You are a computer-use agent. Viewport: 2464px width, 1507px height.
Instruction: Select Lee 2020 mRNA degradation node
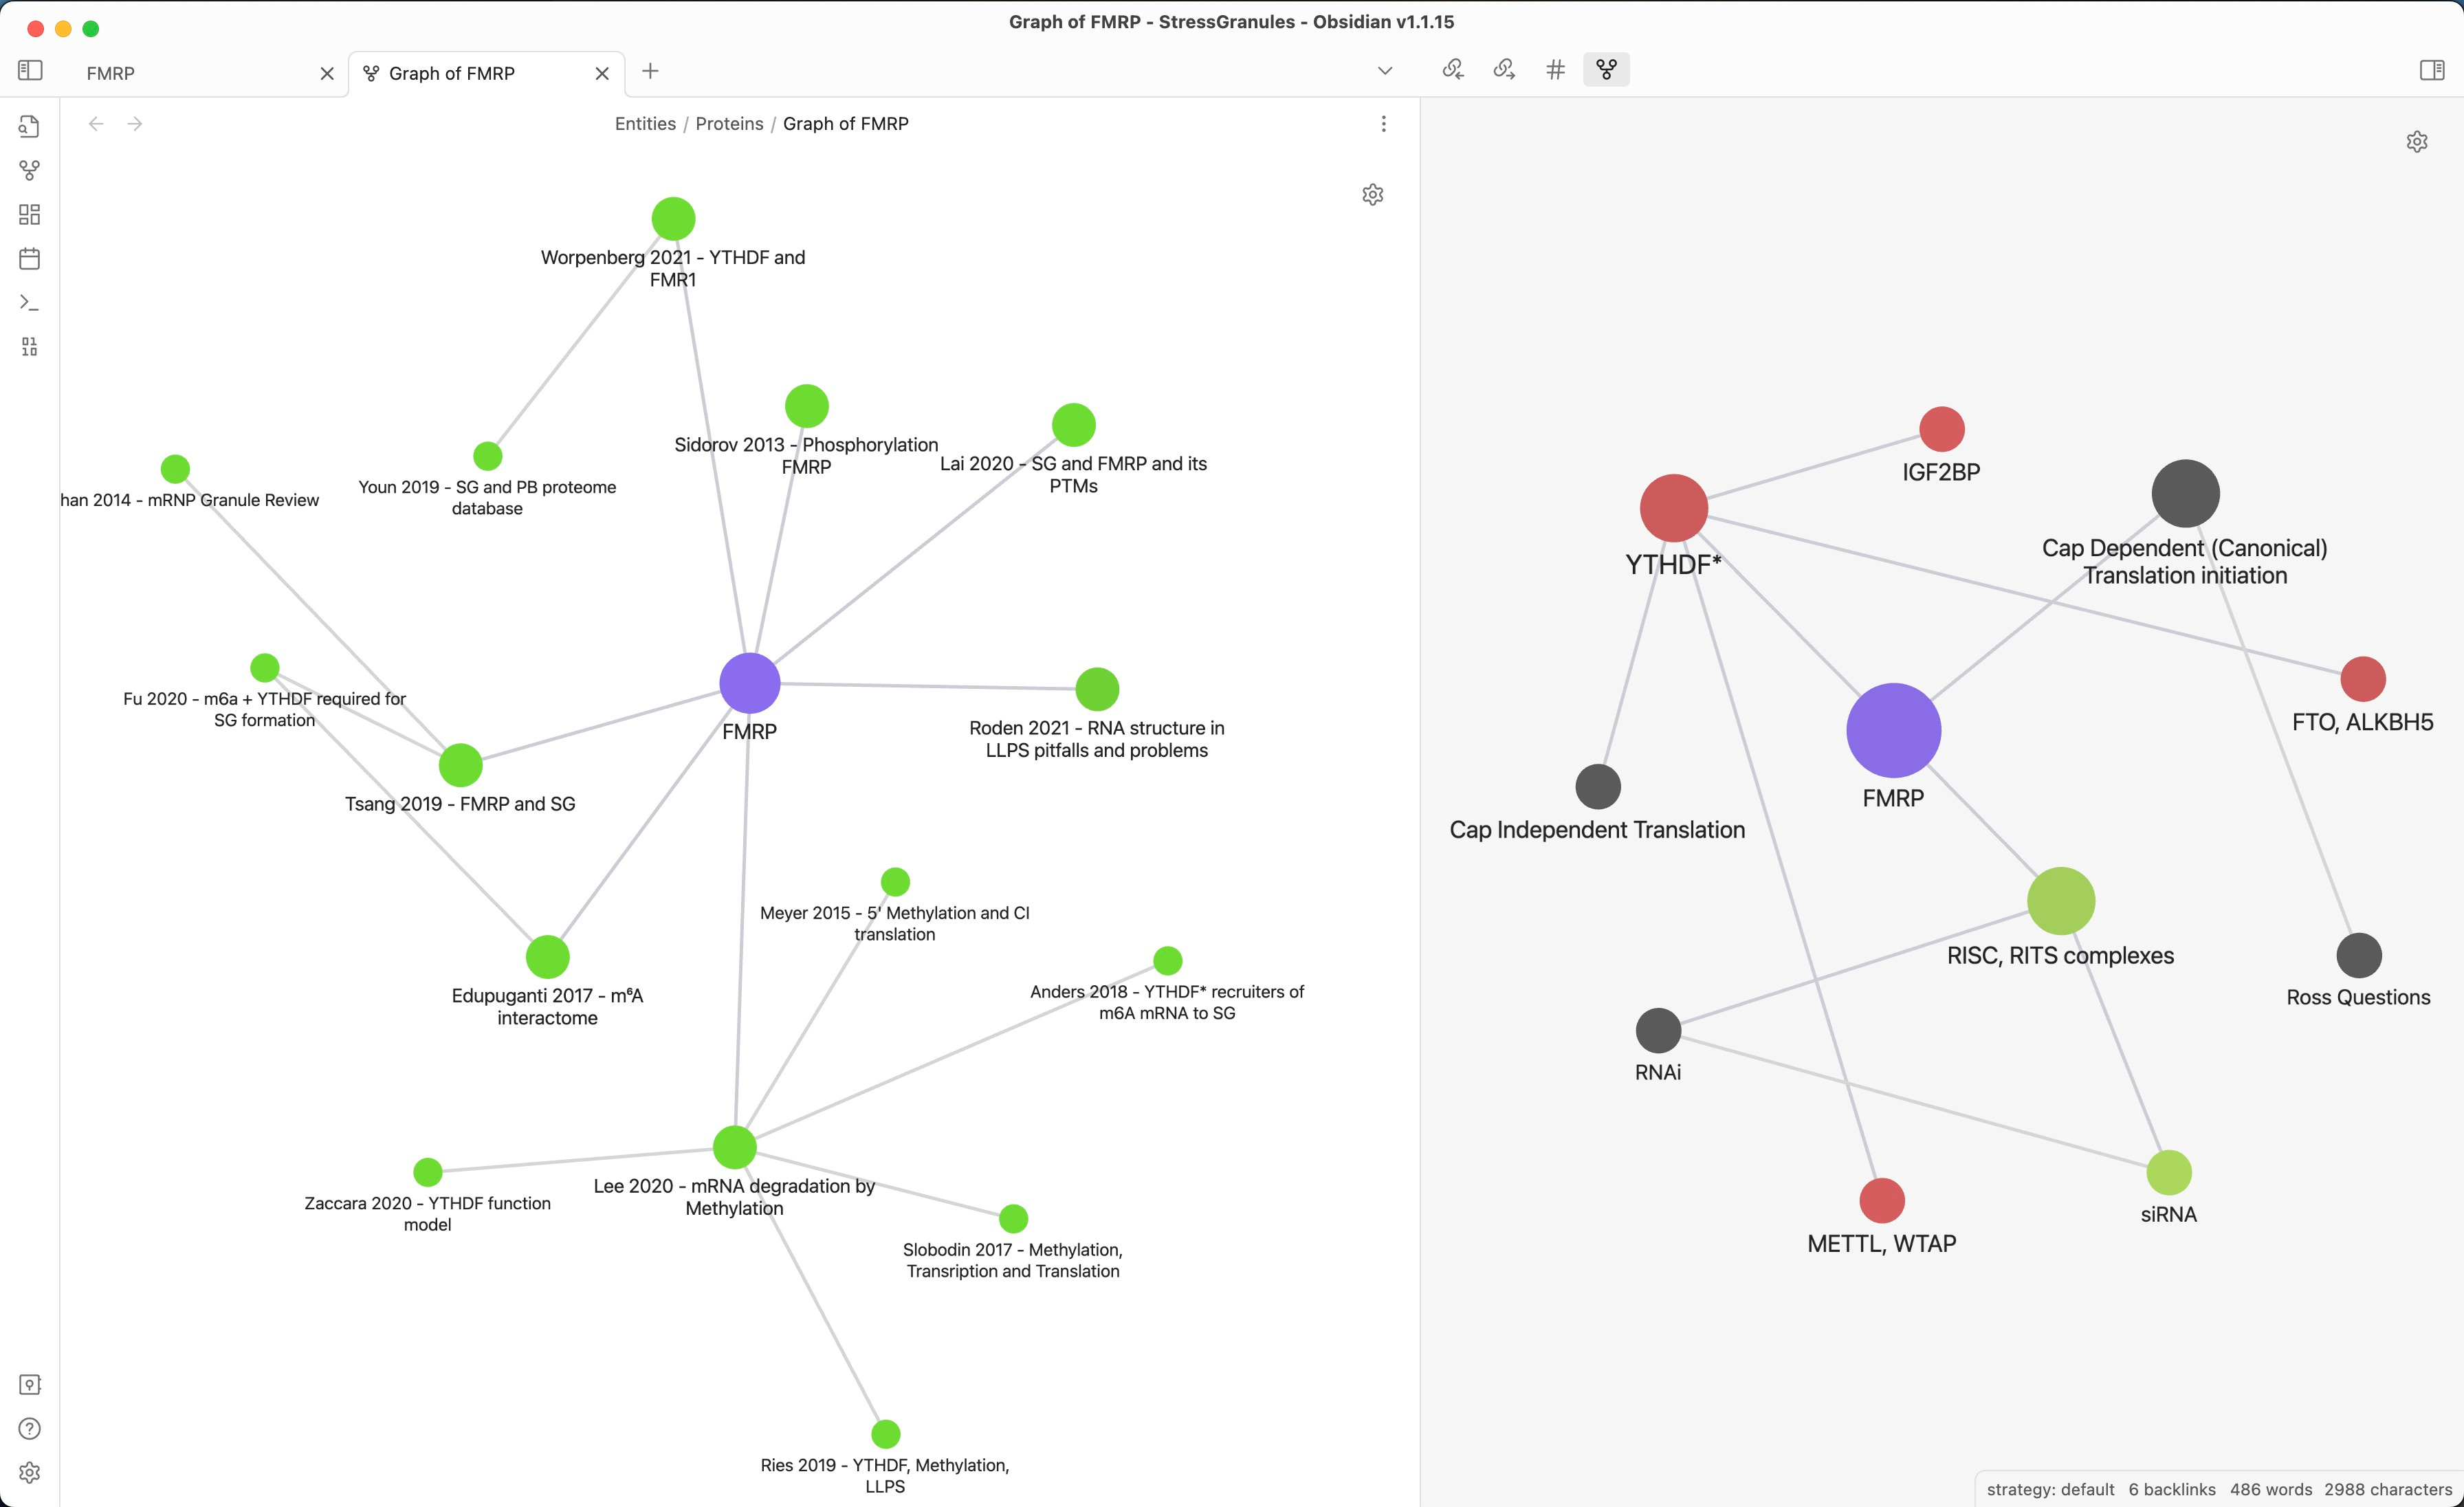(735, 1147)
